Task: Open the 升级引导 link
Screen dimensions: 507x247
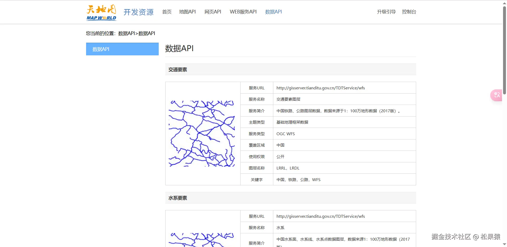Action: click(x=386, y=12)
